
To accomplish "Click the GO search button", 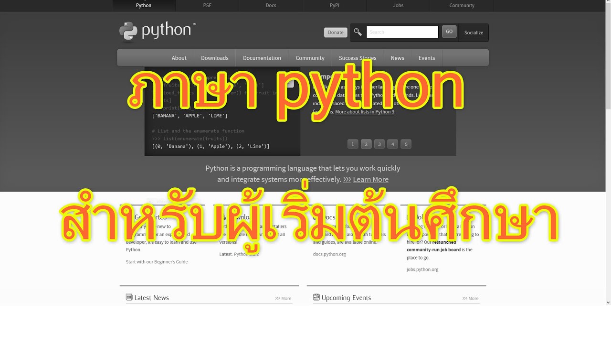I will pyautogui.click(x=449, y=32).
